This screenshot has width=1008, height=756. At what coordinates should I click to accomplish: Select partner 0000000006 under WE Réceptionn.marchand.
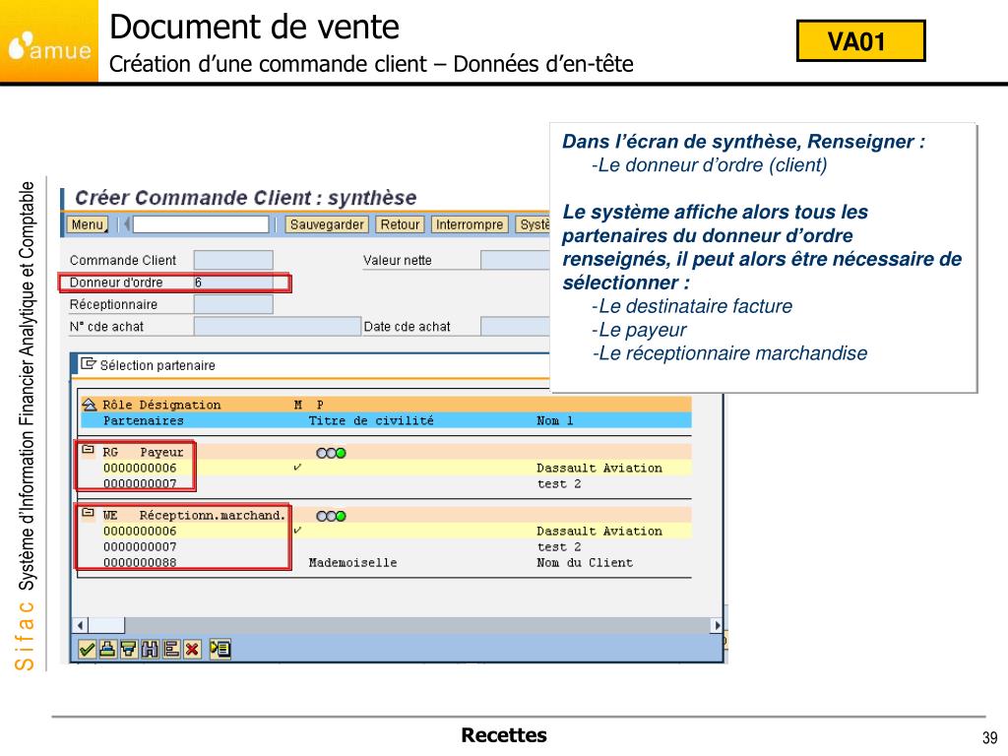tap(140, 531)
